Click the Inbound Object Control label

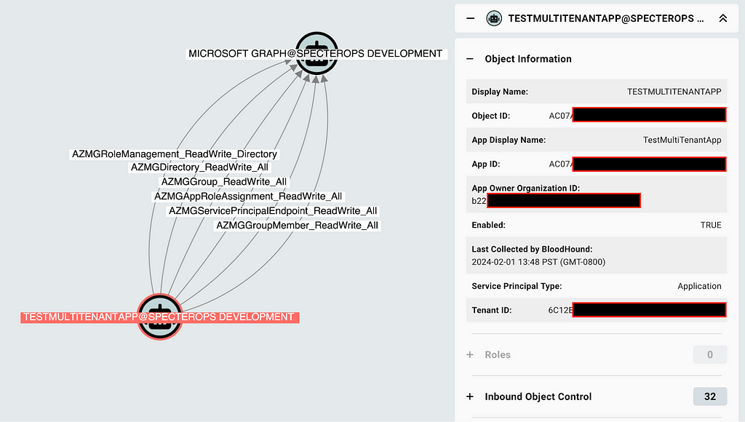(x=538, y=397)
